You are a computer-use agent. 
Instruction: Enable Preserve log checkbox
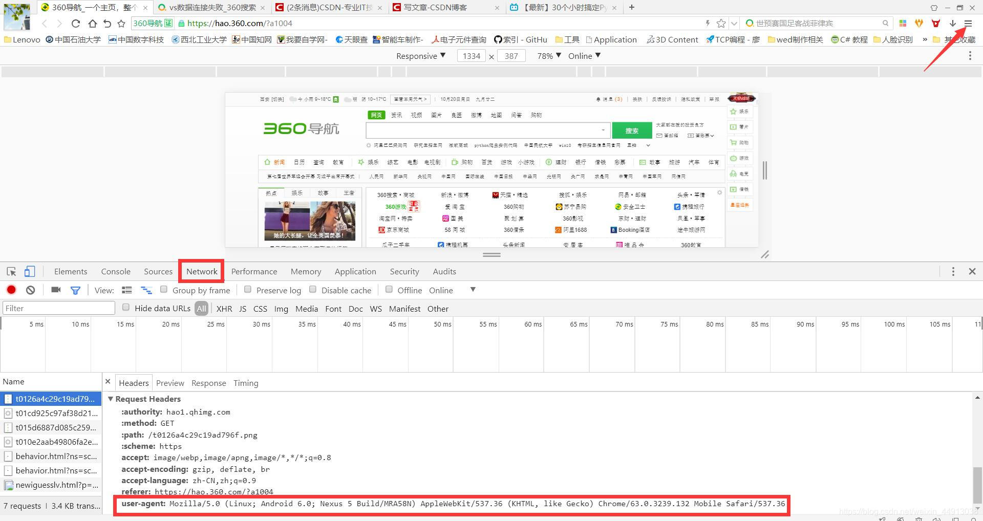248,289
